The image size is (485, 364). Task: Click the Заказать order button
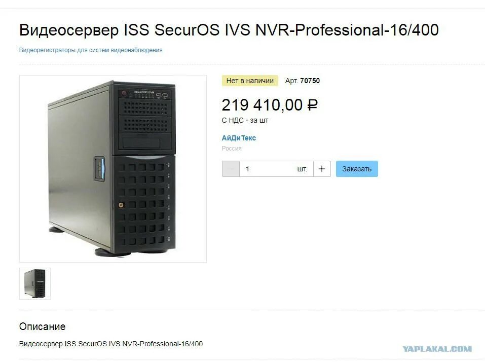[357, 169]
